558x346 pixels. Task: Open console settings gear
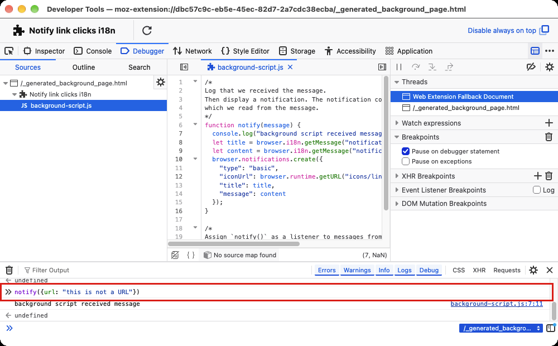tap(533, 270)
